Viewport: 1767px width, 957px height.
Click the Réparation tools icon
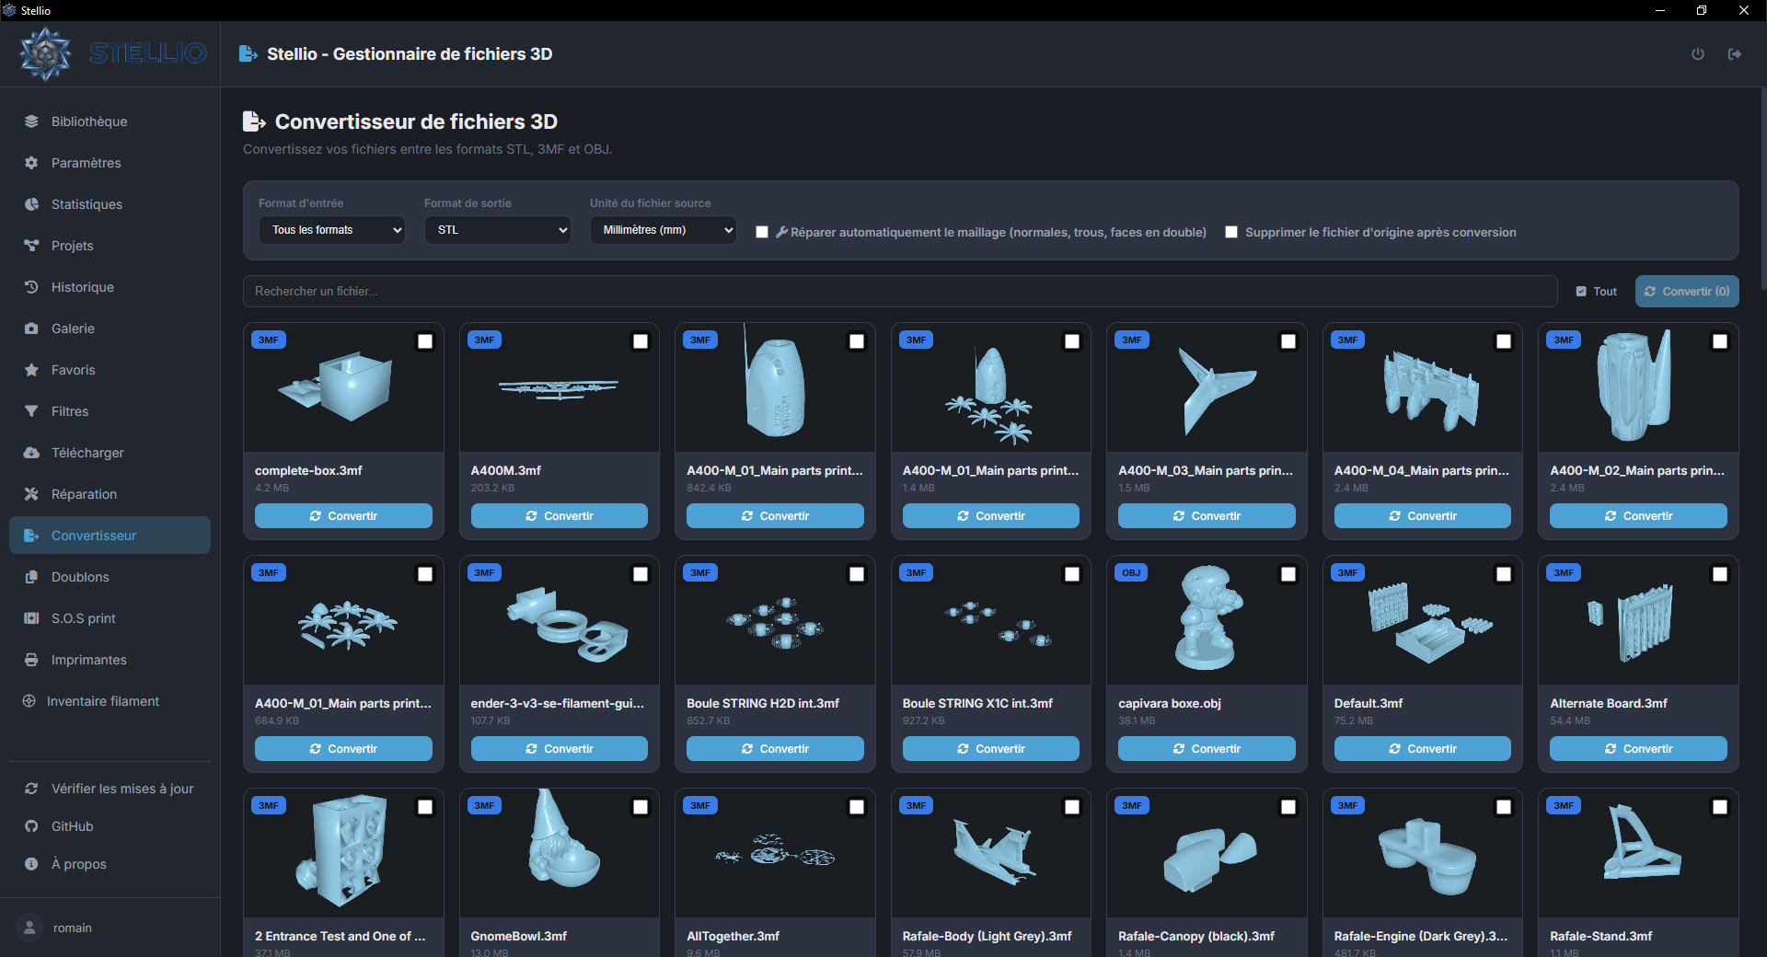point(31,494)
